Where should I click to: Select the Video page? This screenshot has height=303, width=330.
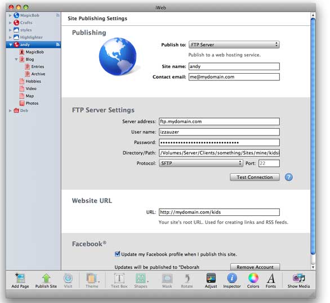(28, 88)
